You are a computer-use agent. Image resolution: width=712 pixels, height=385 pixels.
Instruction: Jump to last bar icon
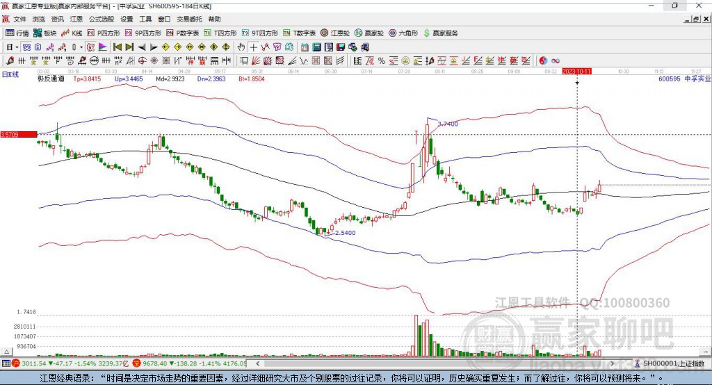pyautogui.click(x=129, y=47)
